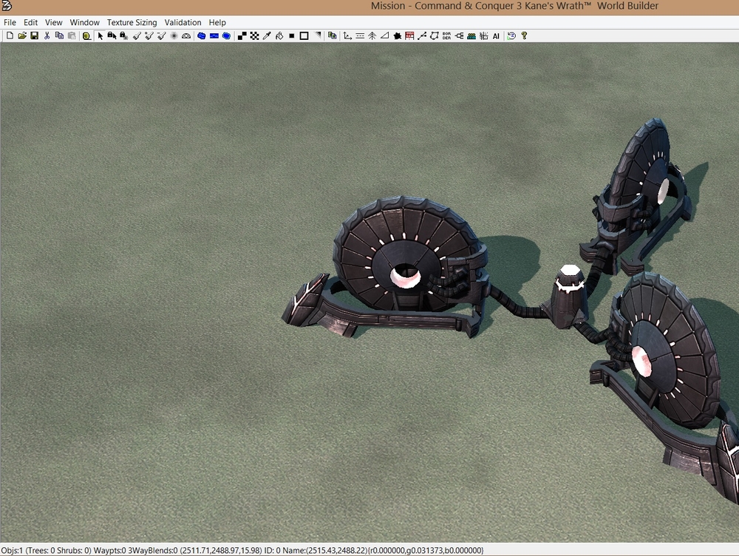Click the Paste clipboard icon
Image resolution: width=739 pixels, height=556 pixels.
tap(72, 35)
